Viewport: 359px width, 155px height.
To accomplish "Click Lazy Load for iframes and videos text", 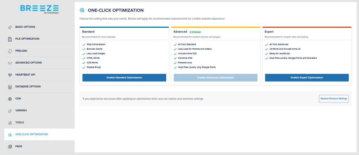I will [195, 49].
